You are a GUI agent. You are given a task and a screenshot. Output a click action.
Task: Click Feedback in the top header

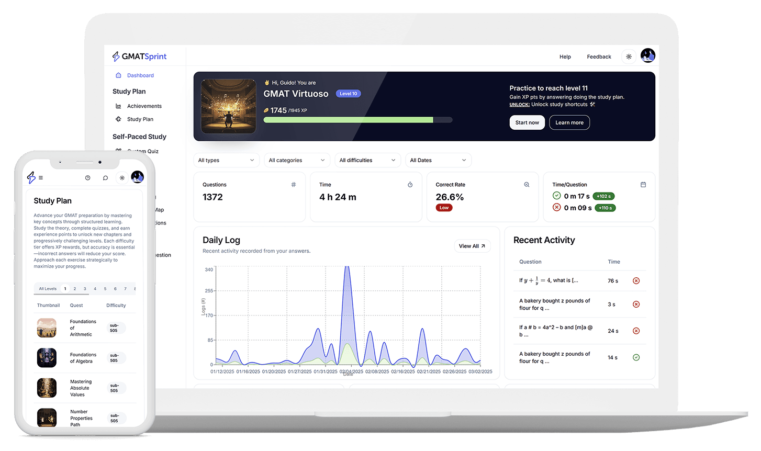599,57
